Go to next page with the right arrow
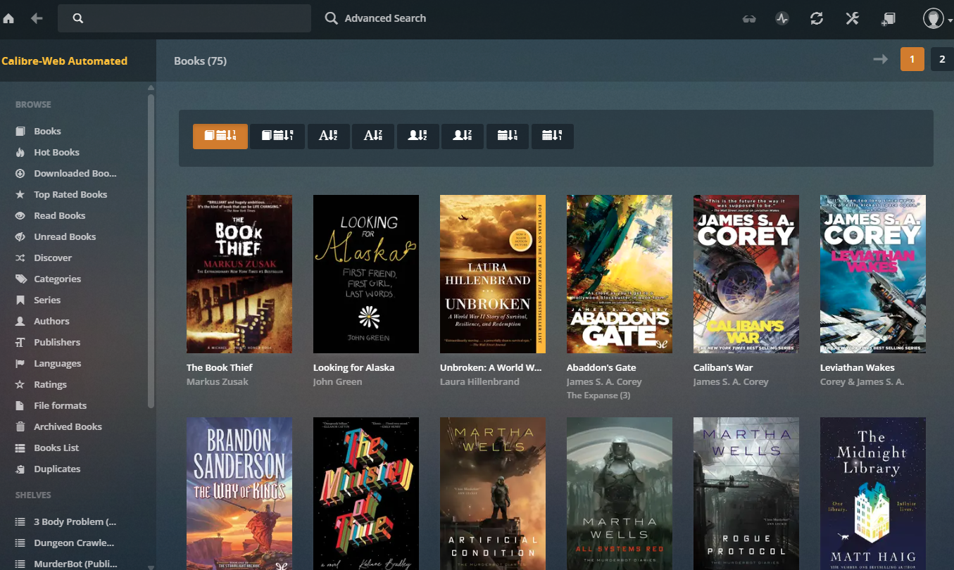The height and width of the screenshot is (570, 954). click(880, 60)
